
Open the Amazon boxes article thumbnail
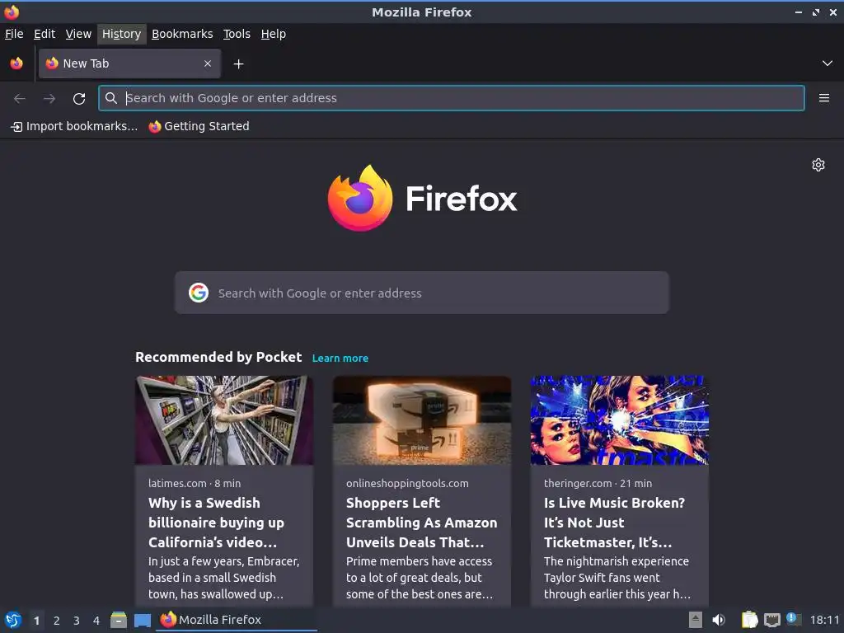tap(421, 420)
